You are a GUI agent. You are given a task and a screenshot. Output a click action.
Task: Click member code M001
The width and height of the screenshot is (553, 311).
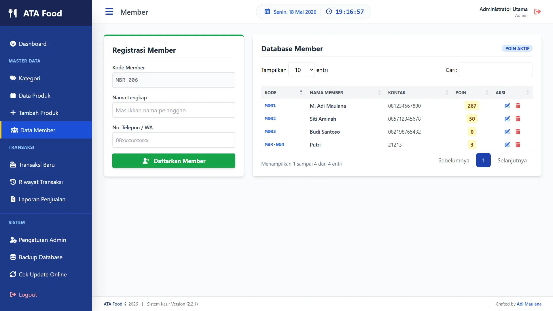(270, 106)
